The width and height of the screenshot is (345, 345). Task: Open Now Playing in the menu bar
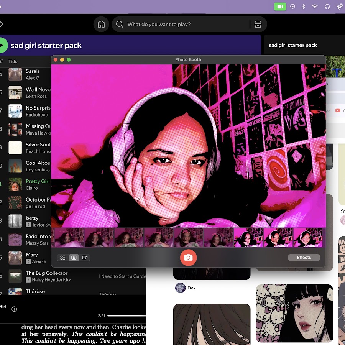292,7
